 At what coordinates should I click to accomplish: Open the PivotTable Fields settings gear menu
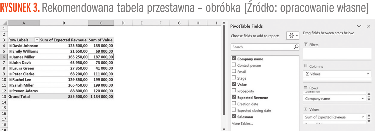[x=293, y=36]
